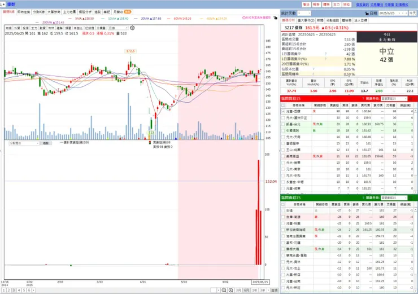The width and height of the screenshot is (418, 294).
Task: Tick the checkbox for 元大-天母
Action: click(x=283, y=137)
